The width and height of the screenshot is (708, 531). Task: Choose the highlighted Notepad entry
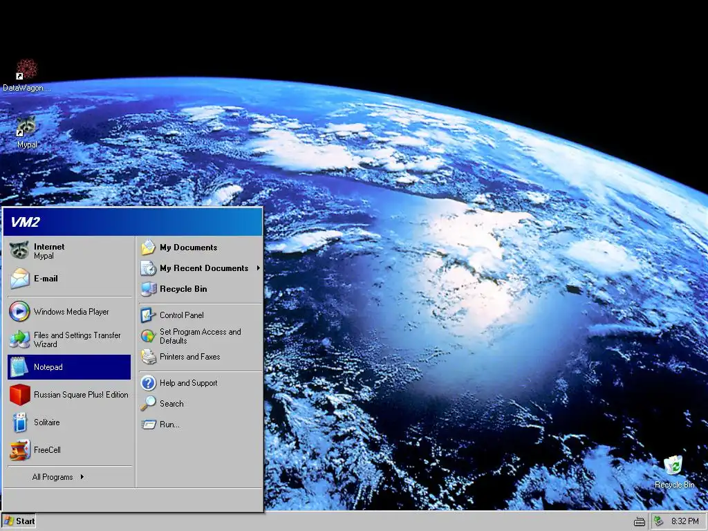pyautogui.click(x=69, y=367)
